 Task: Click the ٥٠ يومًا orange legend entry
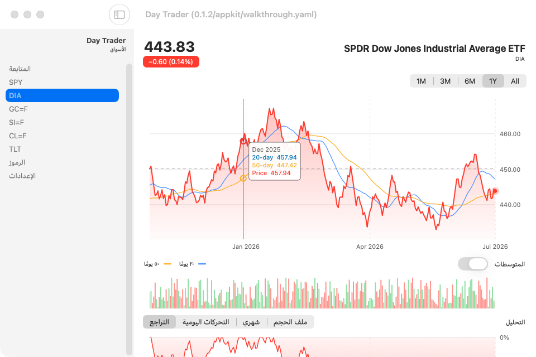point(157,264)
